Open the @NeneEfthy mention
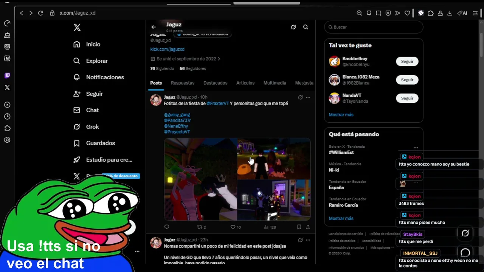The height and width of the screenshot is (272, 484). [x=176, y=126]
